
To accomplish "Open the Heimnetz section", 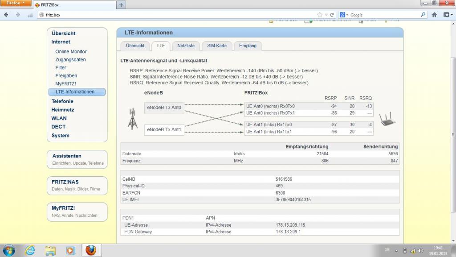I will (62, 110).
